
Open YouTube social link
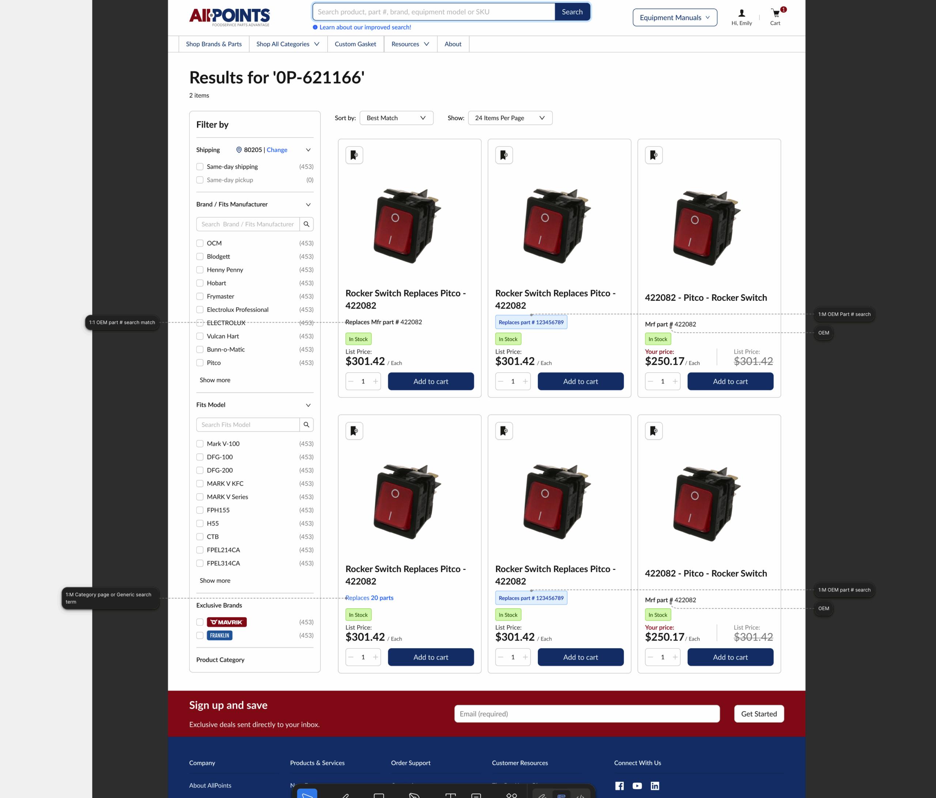(637, 786)
